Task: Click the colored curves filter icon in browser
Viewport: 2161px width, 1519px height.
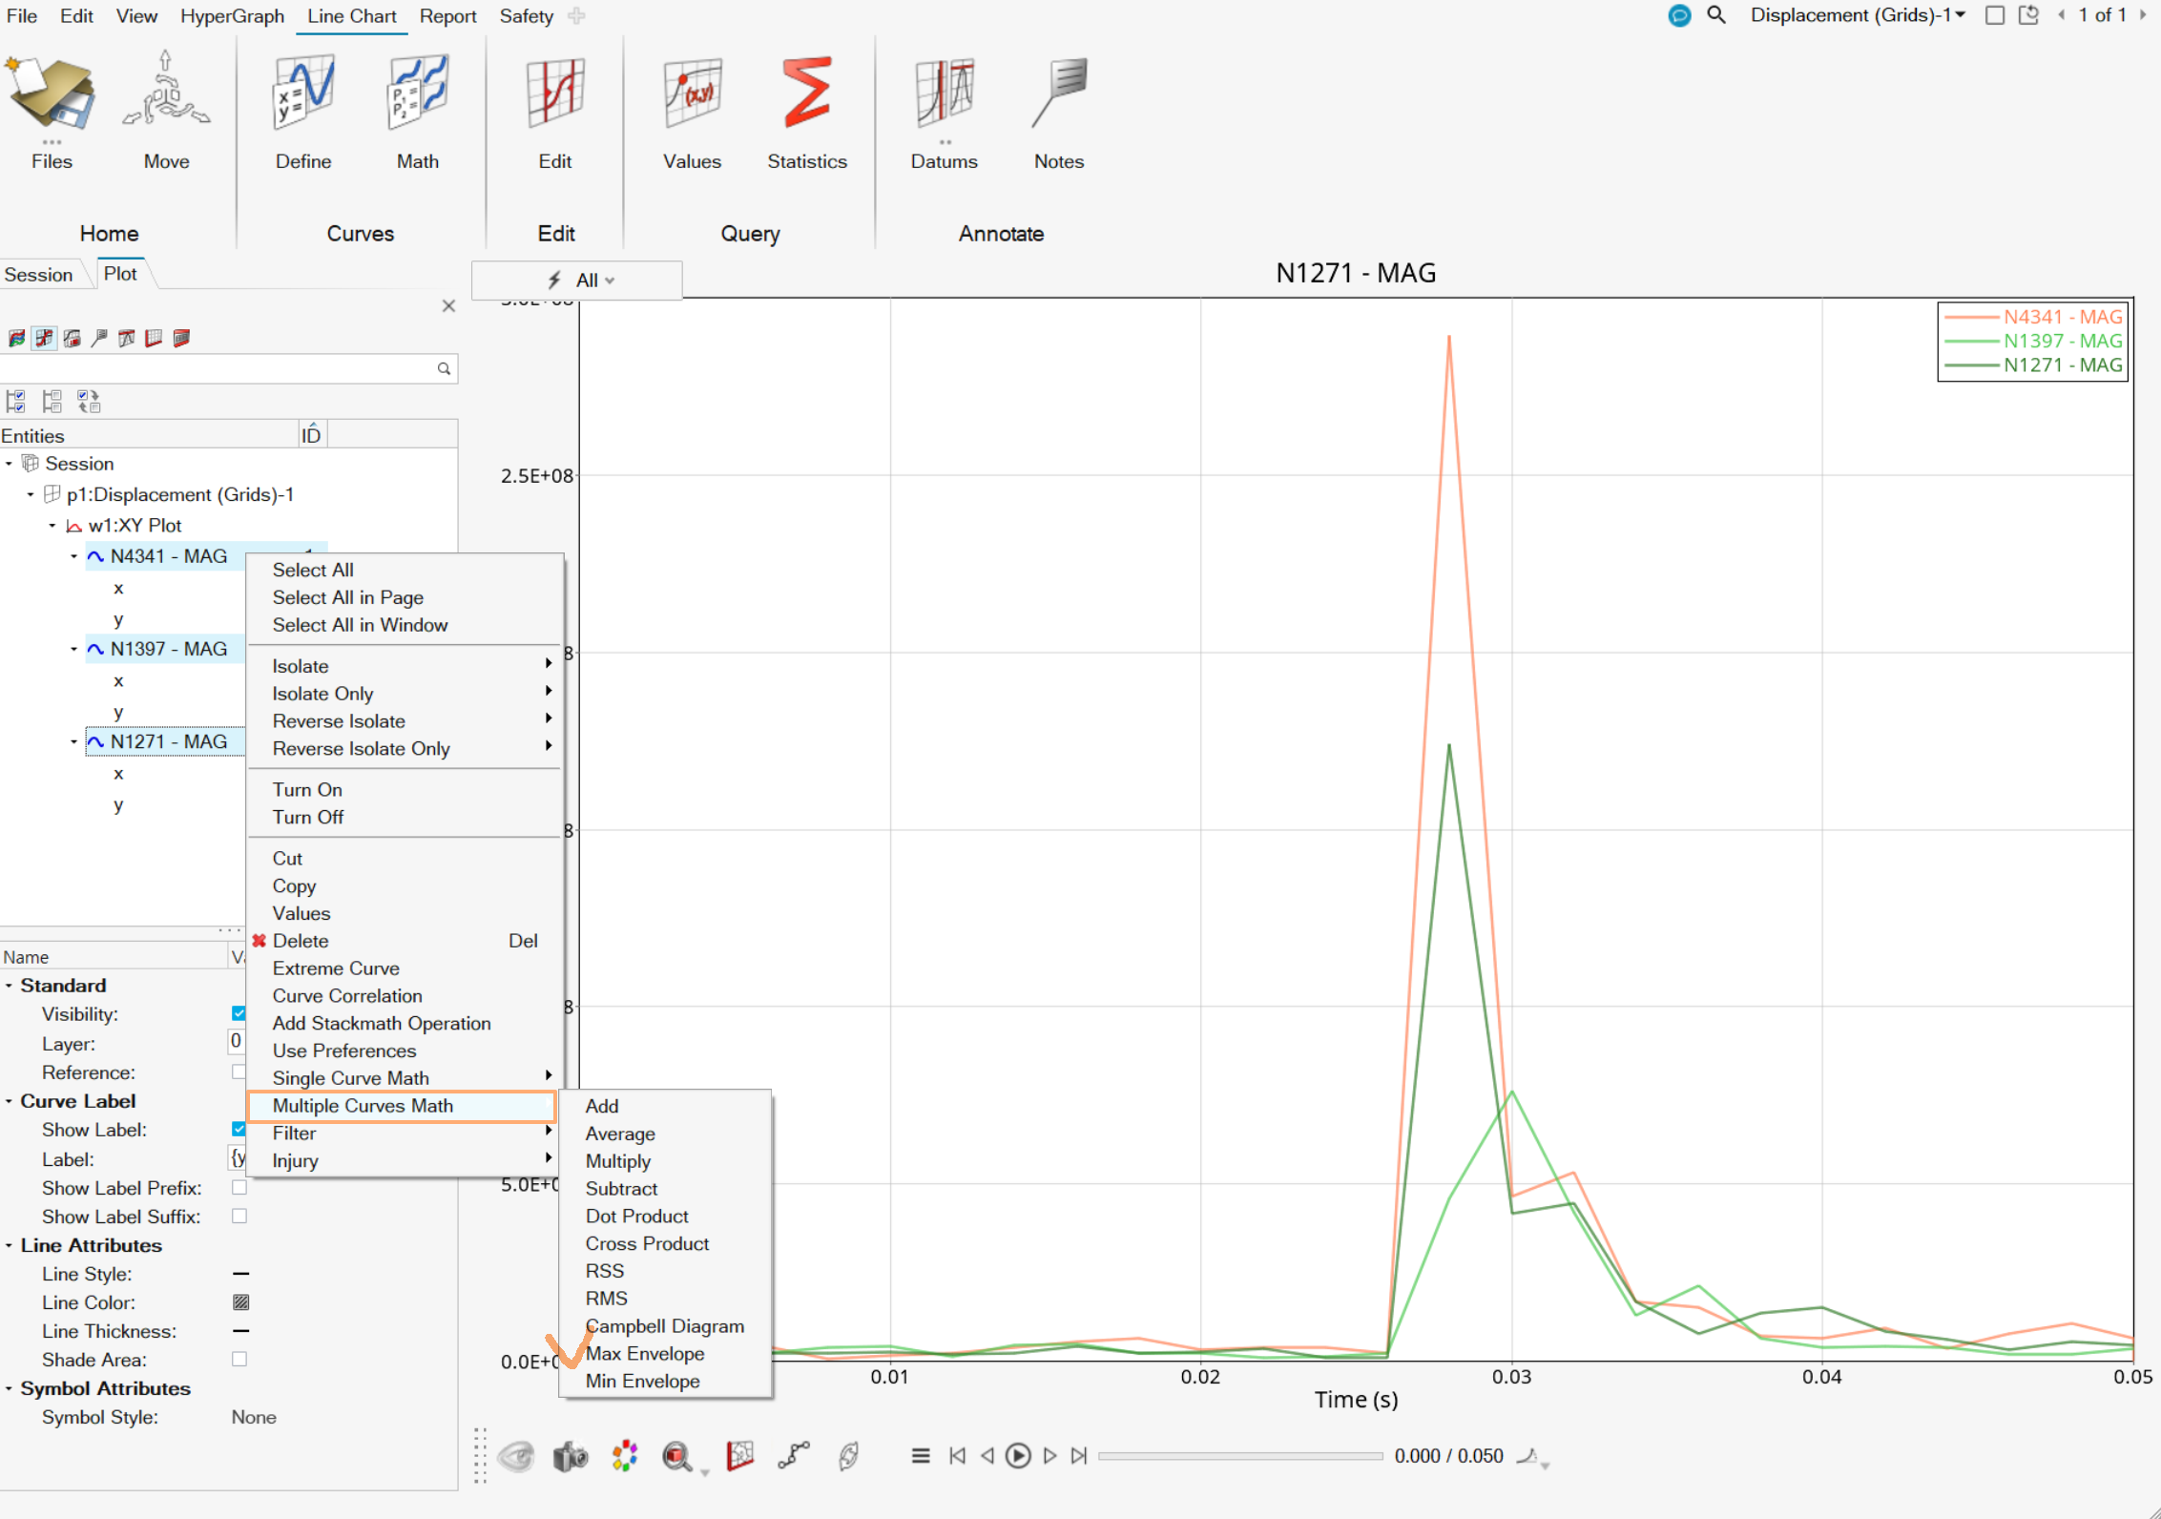Action: coord(16,339)
